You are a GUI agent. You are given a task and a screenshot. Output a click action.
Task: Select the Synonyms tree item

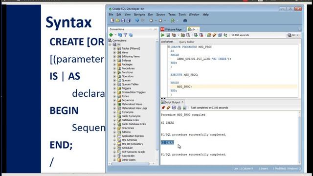click(x=127, y=112)
